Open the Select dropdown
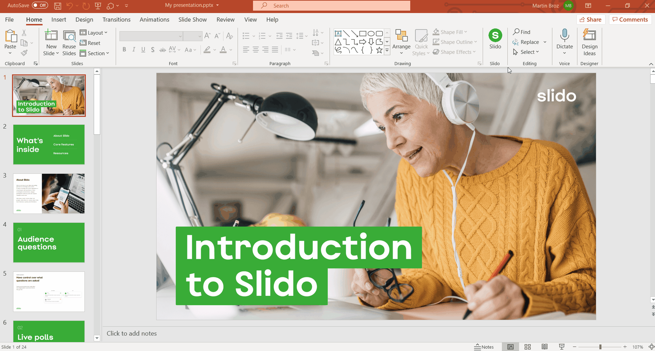 [x=526, y=52]
